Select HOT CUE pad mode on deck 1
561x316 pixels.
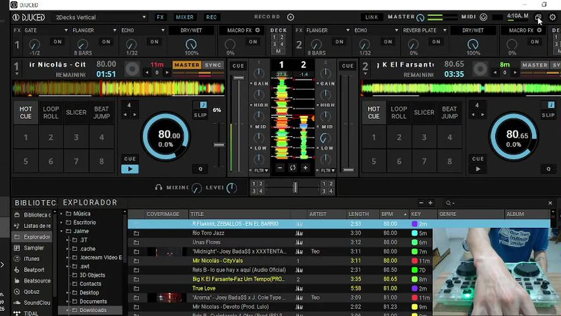tap(26, 112)
